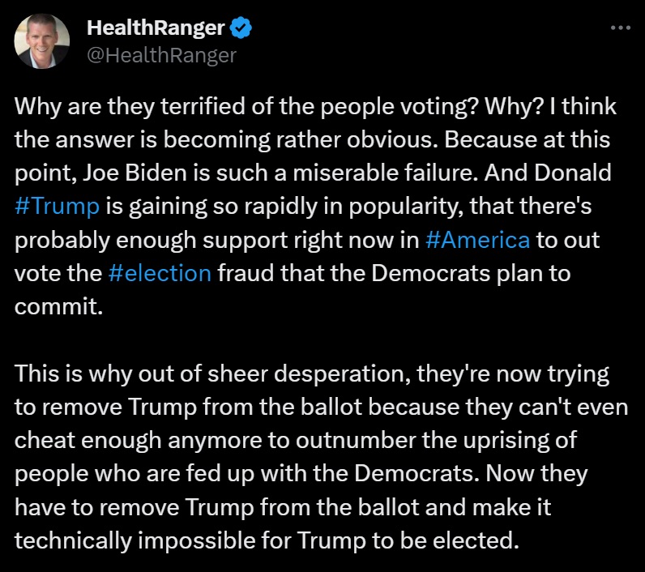Click the blue verified checkmark badge
The height and width of the screenshot is (572, 645).
tap(241, 28)
